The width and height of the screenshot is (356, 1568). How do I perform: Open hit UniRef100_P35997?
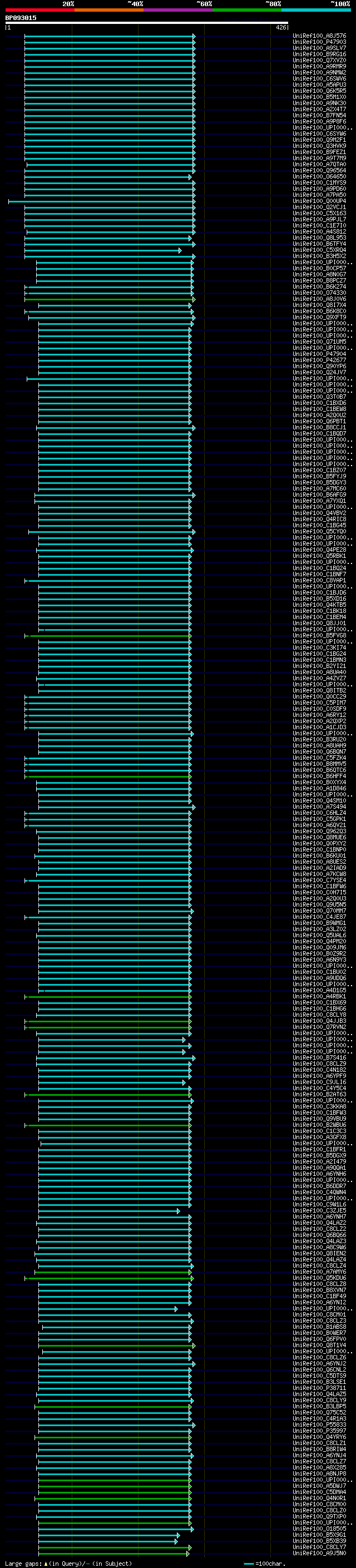click(319, 1431)
